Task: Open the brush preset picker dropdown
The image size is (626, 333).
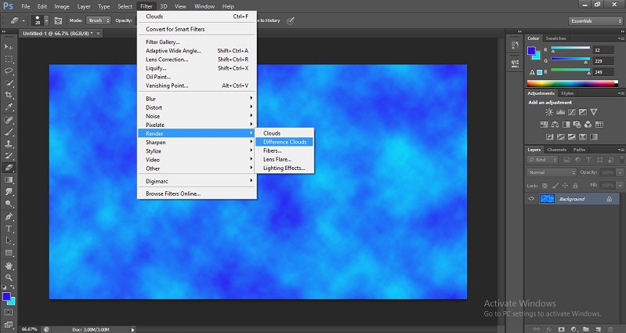Action: (47, 20)
